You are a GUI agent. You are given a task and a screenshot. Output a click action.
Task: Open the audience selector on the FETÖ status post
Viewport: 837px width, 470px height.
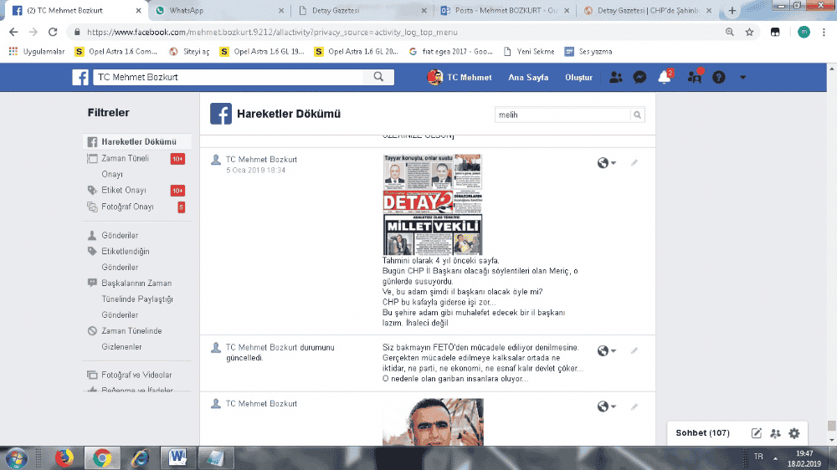pyautogui.click(x=607, y=351)
